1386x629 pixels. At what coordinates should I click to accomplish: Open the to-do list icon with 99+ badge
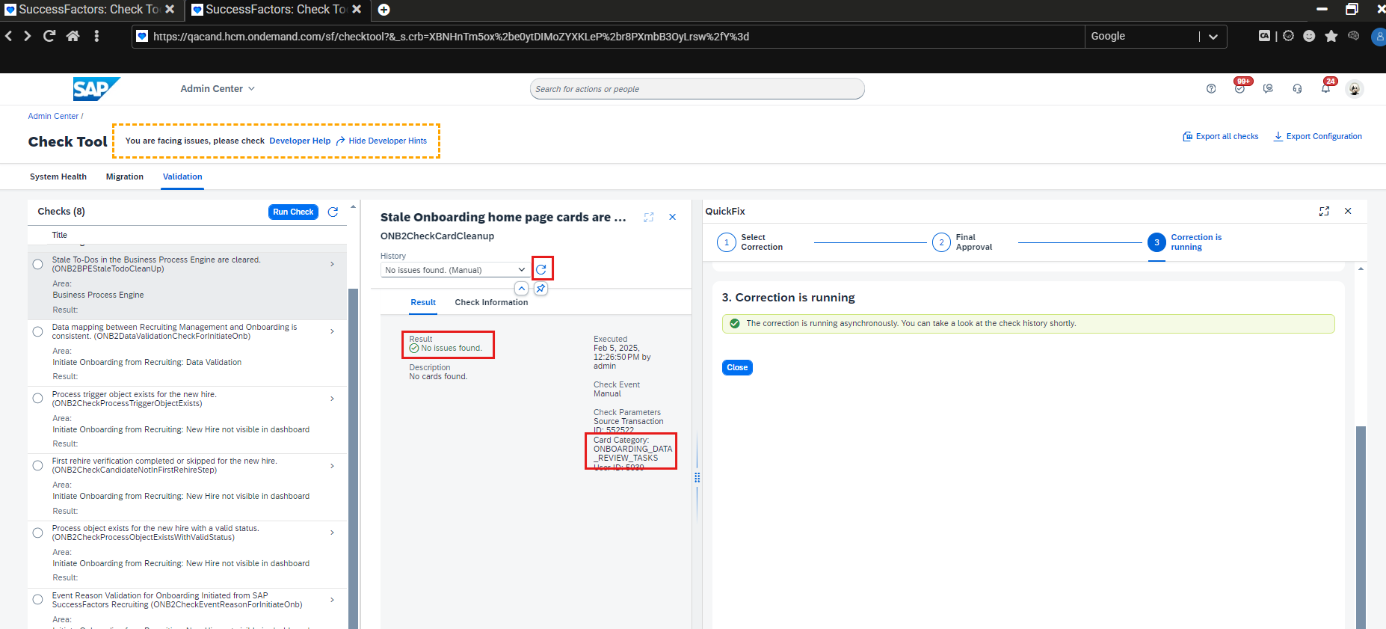coord(1240,88)
